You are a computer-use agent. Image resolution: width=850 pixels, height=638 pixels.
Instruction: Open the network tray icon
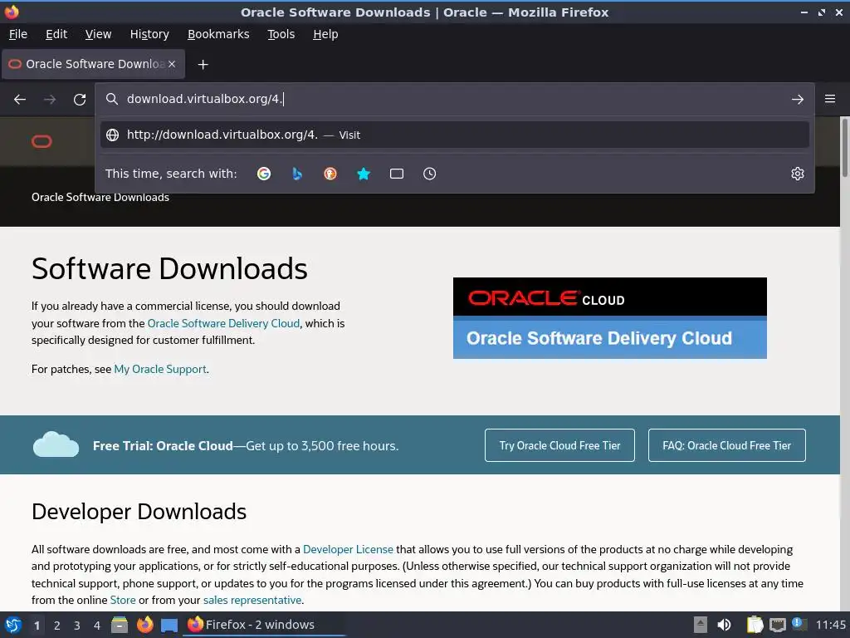click(x=777, y=625)
